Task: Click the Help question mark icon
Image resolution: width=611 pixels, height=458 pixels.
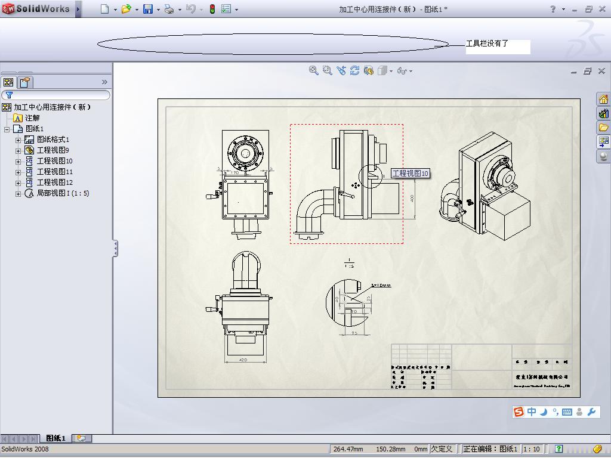Action: (553, 9)
